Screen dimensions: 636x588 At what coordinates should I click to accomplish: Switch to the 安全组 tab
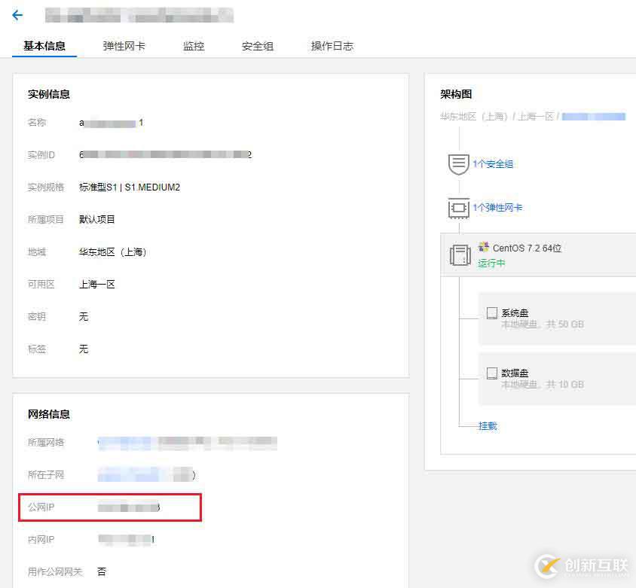coord(258,46)
